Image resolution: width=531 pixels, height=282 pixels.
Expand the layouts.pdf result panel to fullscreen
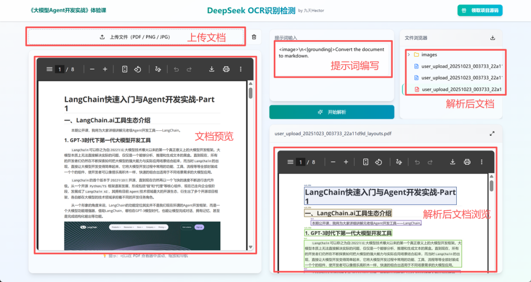tap(492, 134)
